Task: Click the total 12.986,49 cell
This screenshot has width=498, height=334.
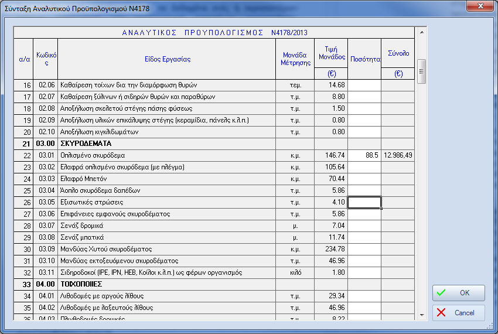Action: tap(398, 155)
